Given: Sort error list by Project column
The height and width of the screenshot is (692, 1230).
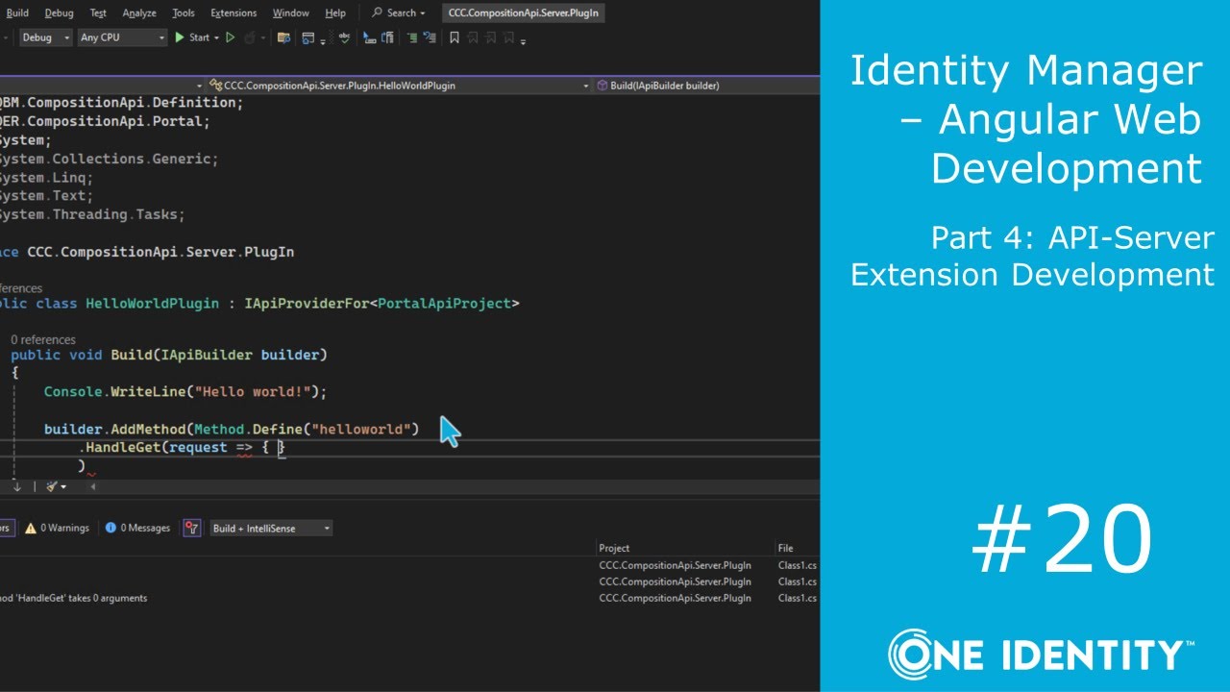Looking at the screenshot, I should point(615,548).
